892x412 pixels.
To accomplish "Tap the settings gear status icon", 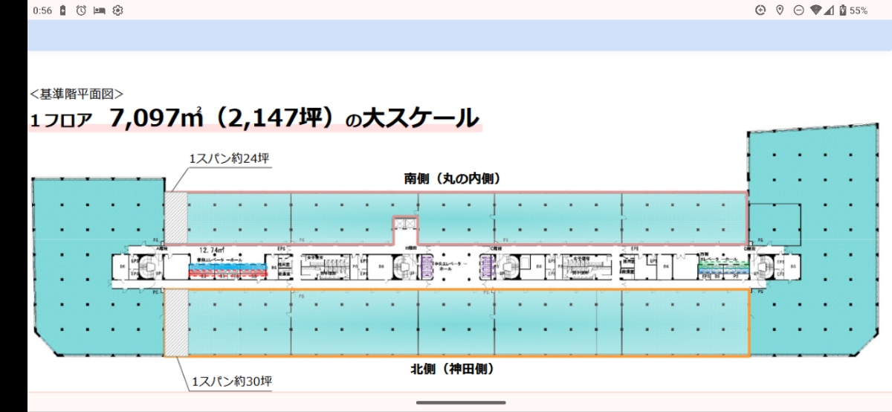I will pyautogui.click(x=117, y=10).
